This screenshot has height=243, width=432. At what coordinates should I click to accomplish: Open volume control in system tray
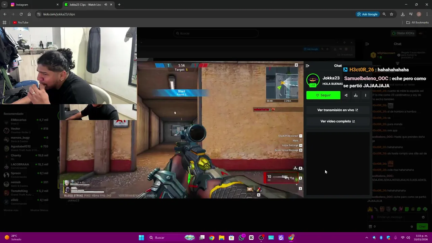tap(409, 238)
